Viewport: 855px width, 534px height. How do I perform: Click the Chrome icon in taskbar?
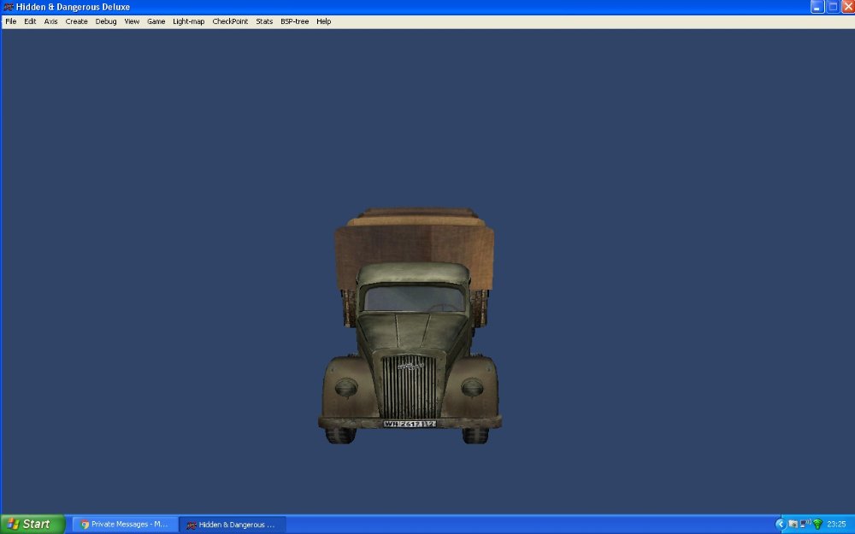(85, 525)
